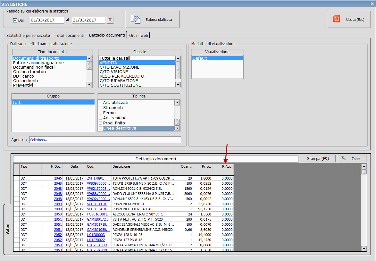Select Tutti in the Gruppo list
The height and width of the screenshot is (261, 376).
[x=53, y=102]
